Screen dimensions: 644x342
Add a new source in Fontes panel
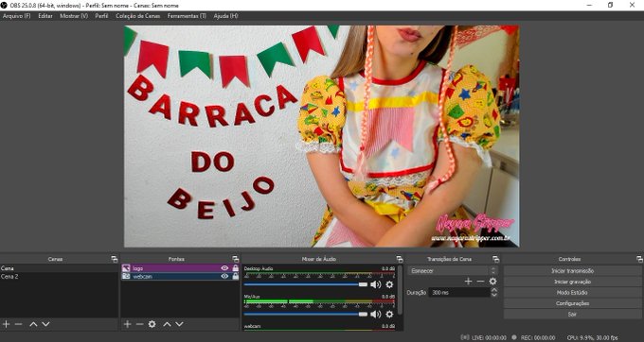tap(127, 324)
